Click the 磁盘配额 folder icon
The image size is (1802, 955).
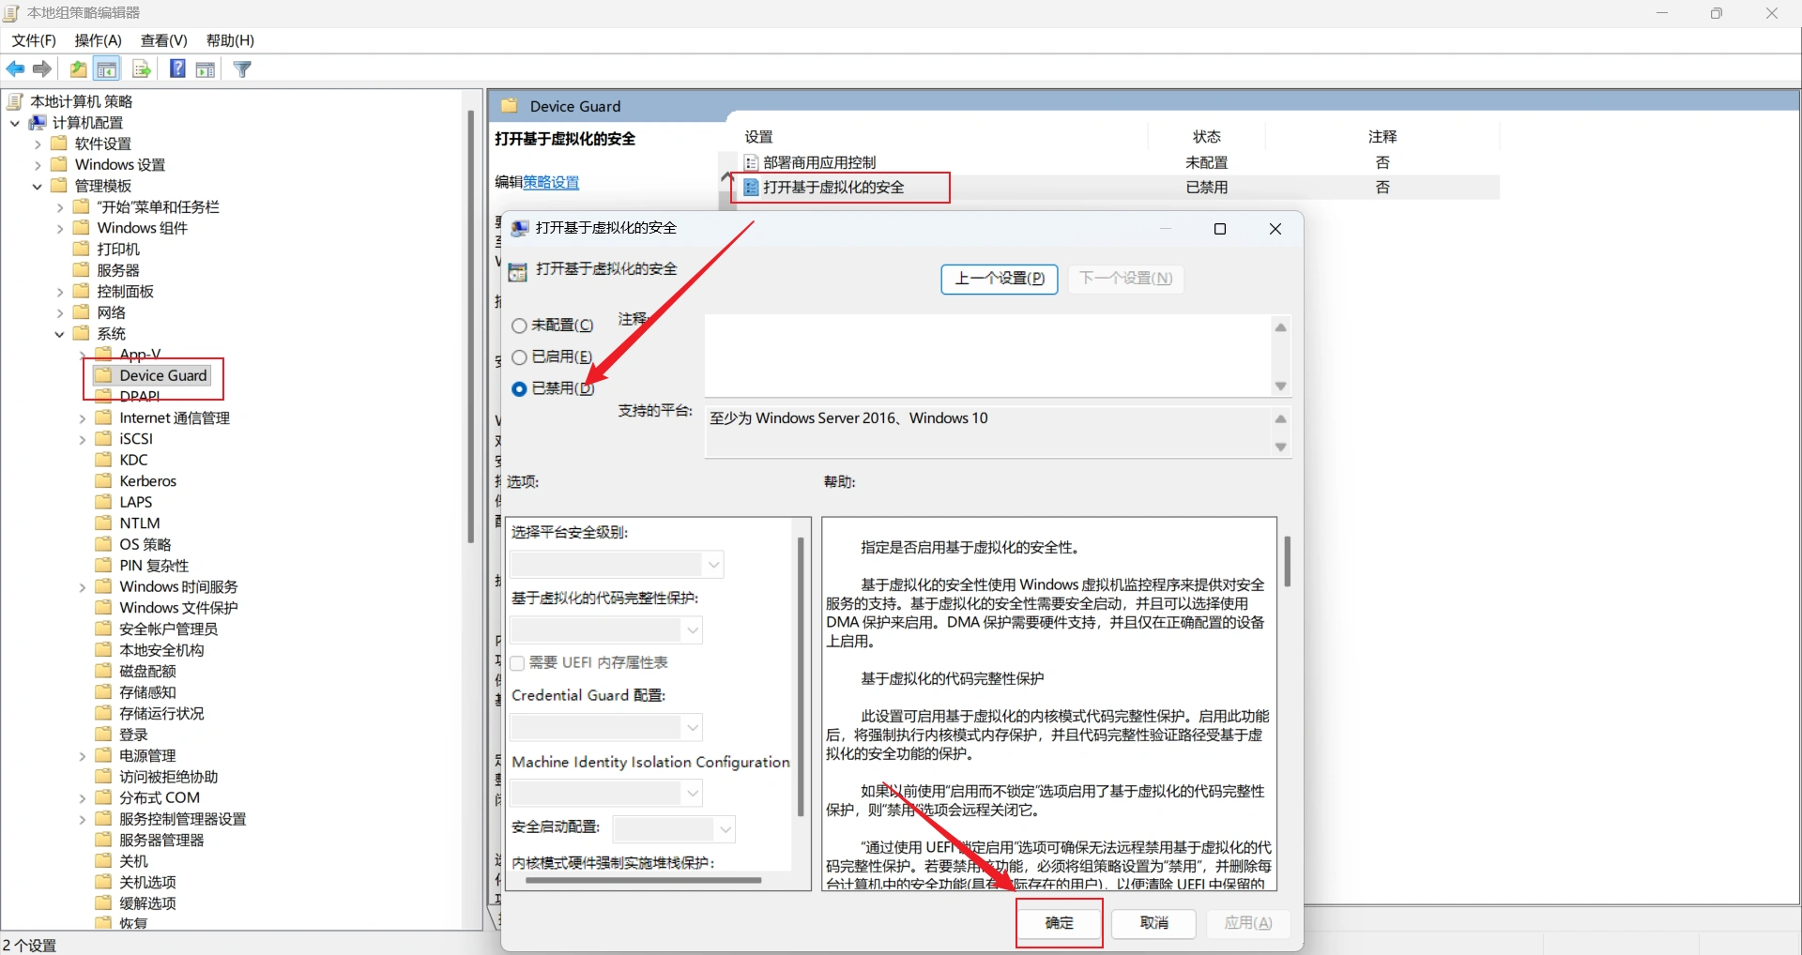point(104,671)
